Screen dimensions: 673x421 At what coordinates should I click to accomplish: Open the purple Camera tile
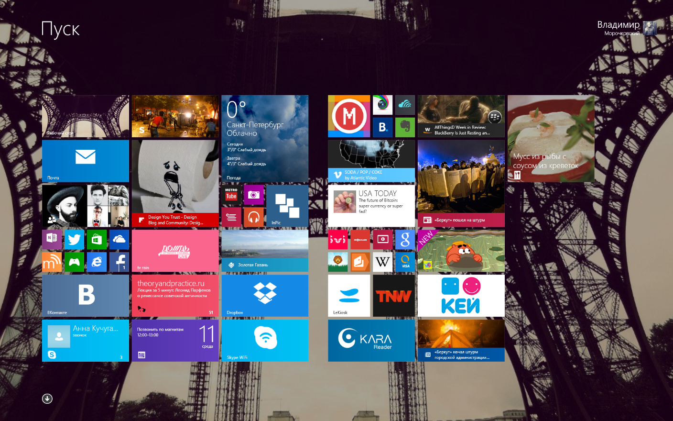[x=254, y=195]
